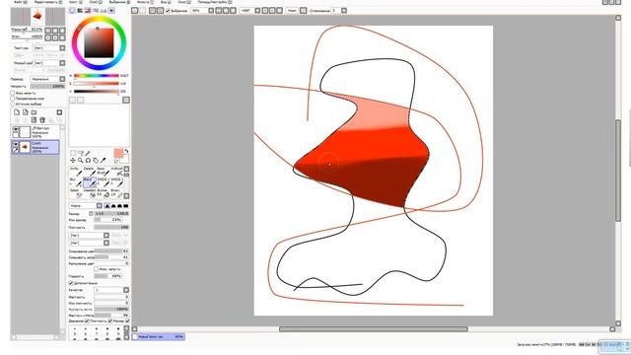Click the foreground salmon color swatch

(118, 153)
